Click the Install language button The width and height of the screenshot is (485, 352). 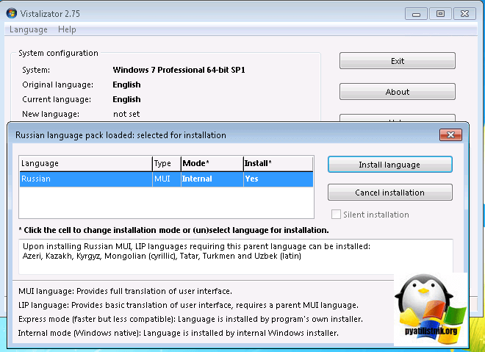click(x=389, y=165)
